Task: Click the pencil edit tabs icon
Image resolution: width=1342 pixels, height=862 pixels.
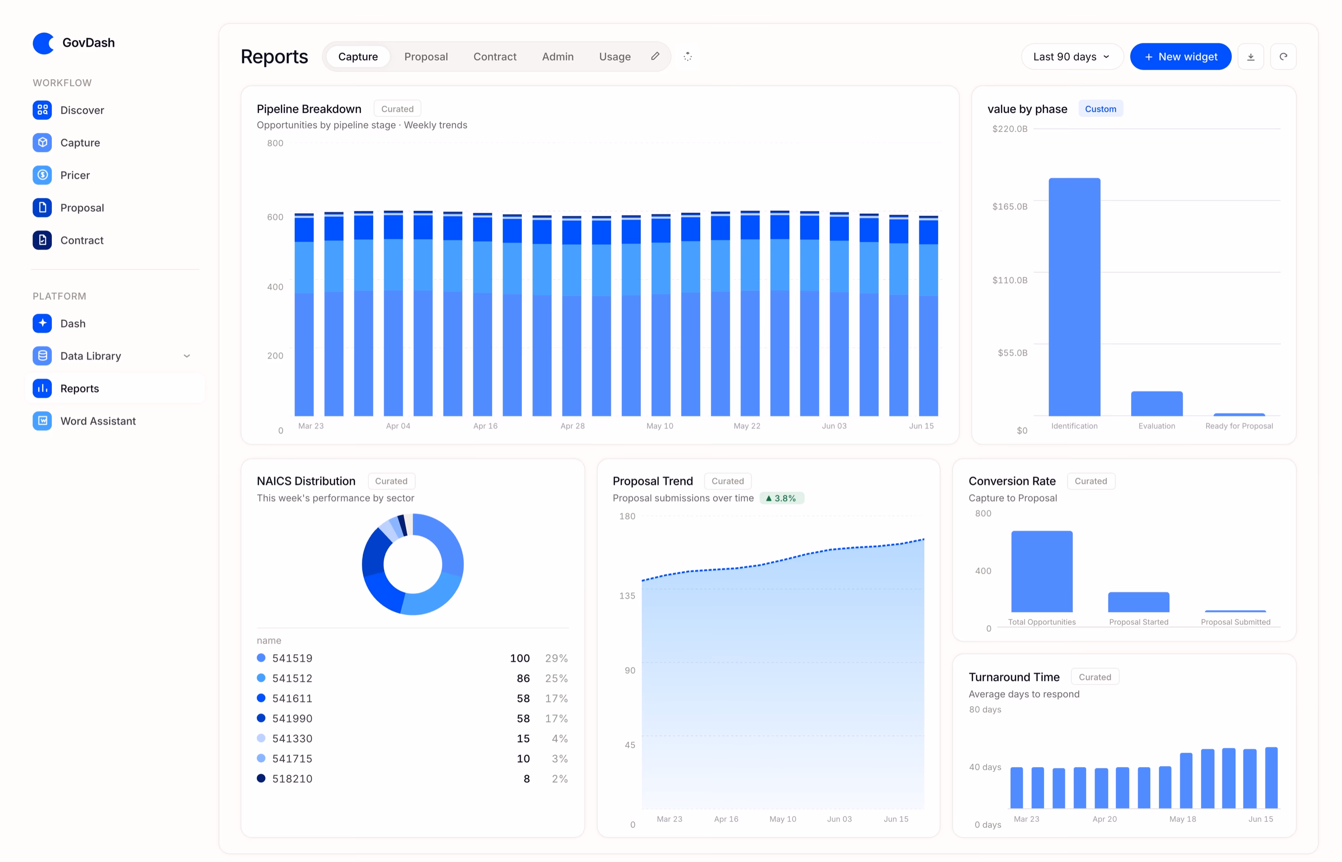Action: [655, 56]
